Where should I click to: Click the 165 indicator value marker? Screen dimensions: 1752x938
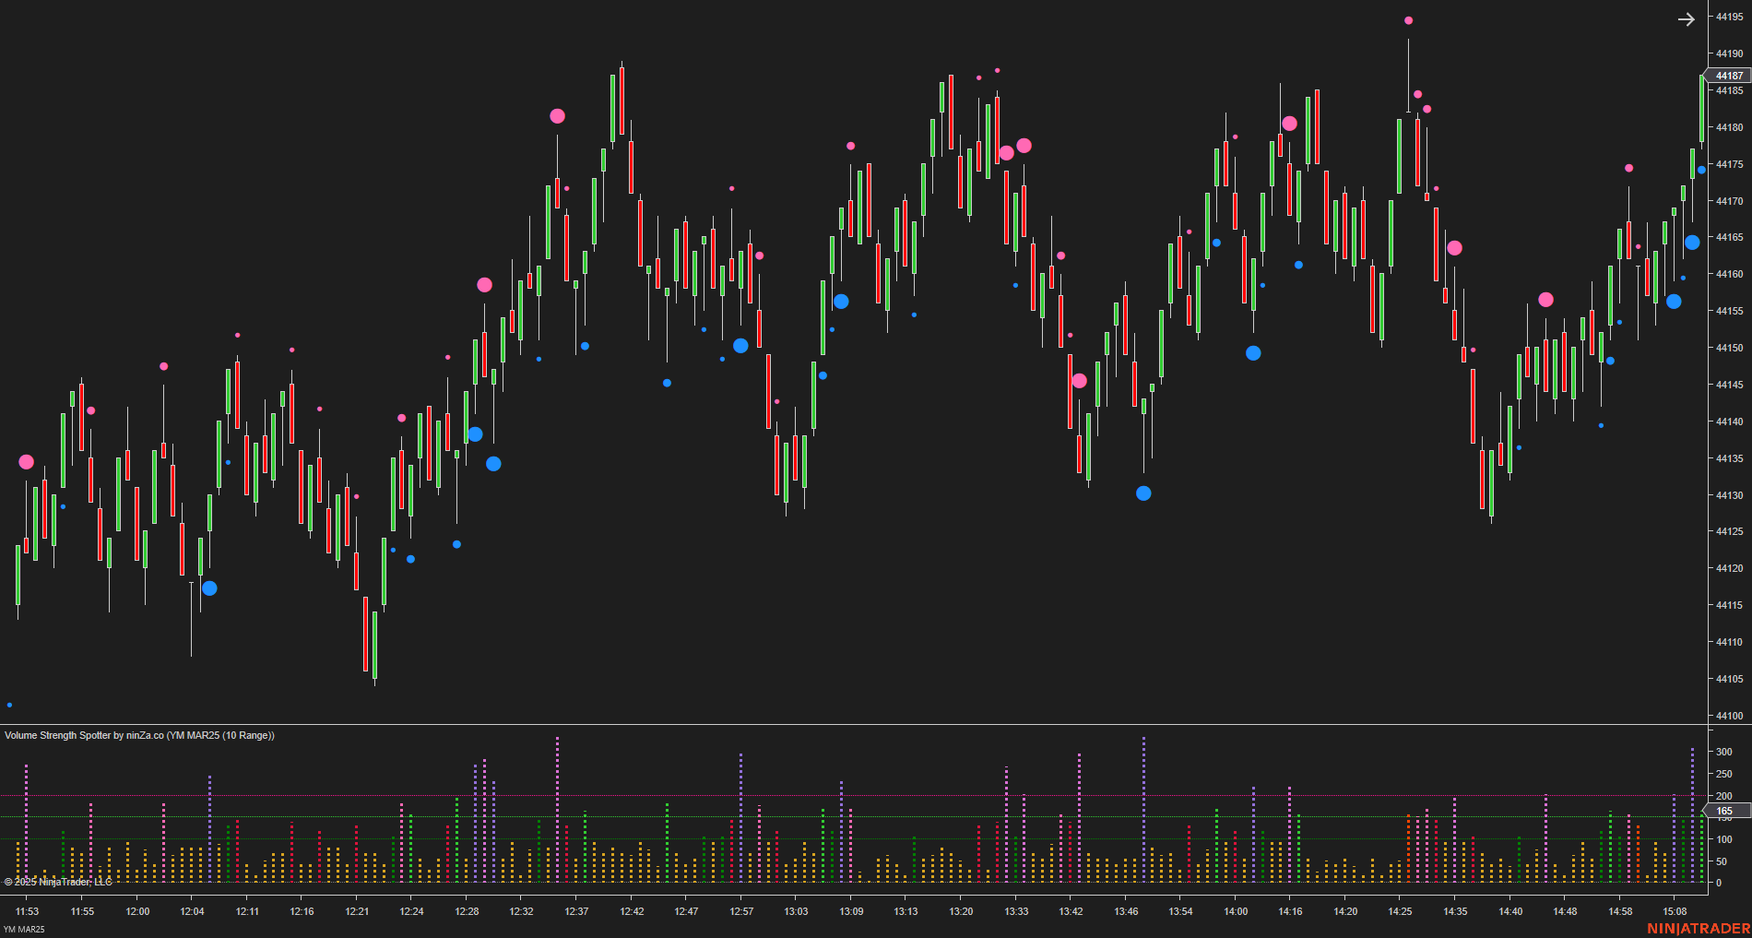pos(1725,810)
